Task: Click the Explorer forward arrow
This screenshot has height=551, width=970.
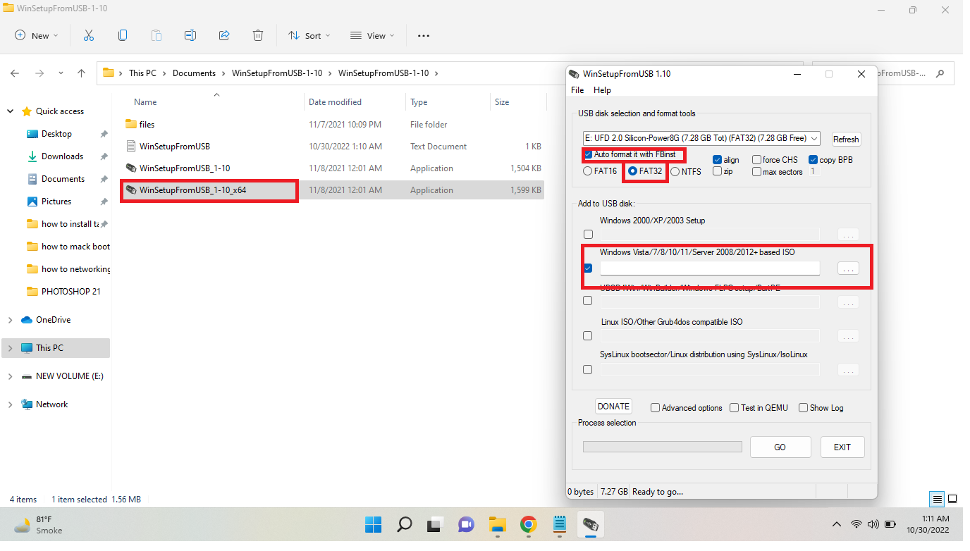Action: tap(39, 73)
